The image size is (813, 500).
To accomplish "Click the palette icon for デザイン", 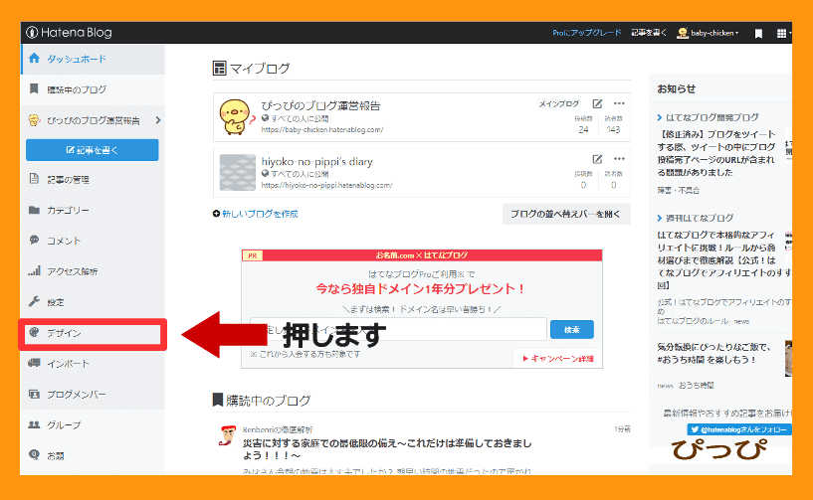I will [x=34, y=332].
